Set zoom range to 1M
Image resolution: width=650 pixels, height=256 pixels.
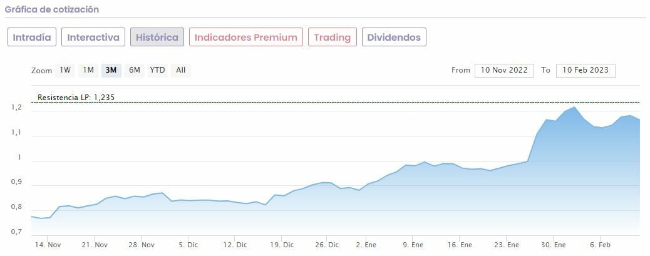[88, 70]
